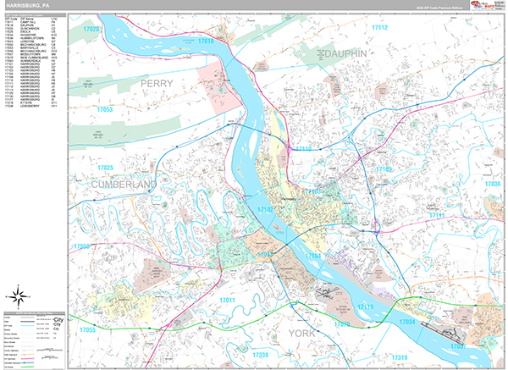Image resolution: width=508 pixels, height=370 pixels.
Task: Click the CUMBERLAND county label
Action: (124, 185)
